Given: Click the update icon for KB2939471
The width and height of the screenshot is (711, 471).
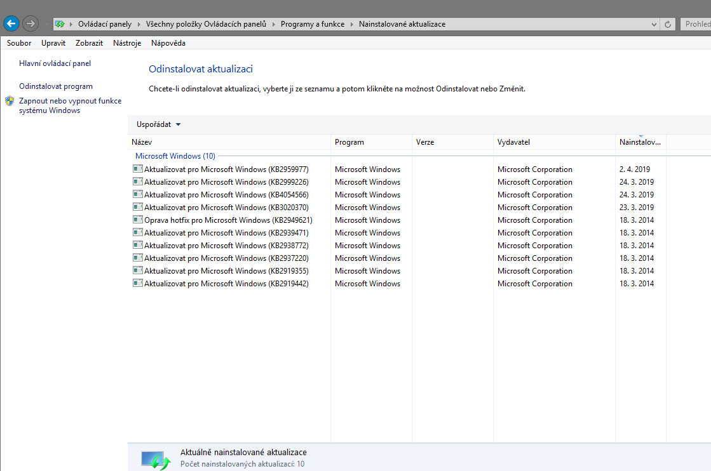Looking at the screenshot, I should [138, 232].
